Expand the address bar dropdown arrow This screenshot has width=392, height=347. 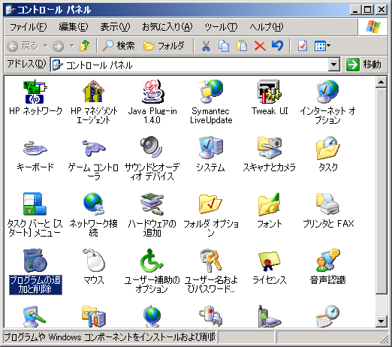click(x=333, y=65)
